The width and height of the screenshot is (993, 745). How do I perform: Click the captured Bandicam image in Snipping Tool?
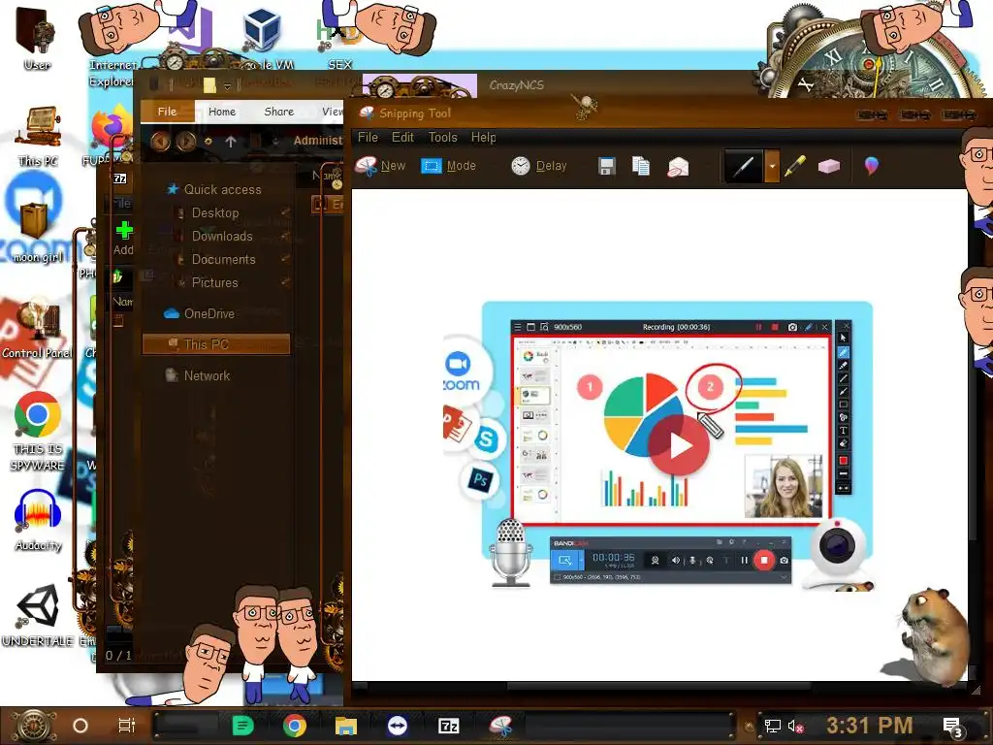(x=658, y=446)
